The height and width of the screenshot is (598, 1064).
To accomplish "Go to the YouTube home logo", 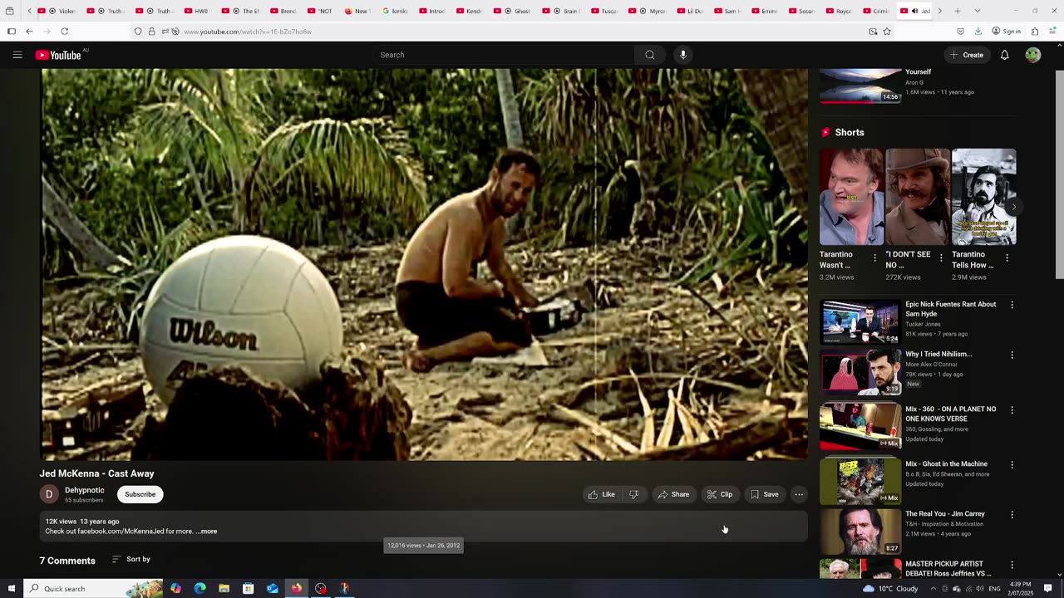I will click(x=58, y=55).
